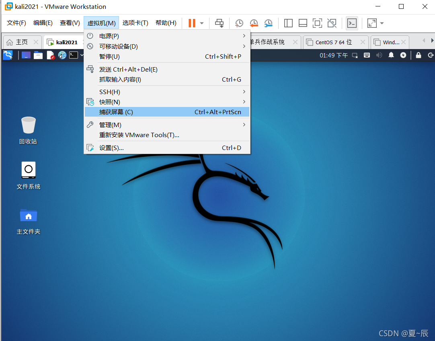Switch to the 单兵作战系统 tab
The width and height of the screenshot is (435, 341).
[267, 42]
